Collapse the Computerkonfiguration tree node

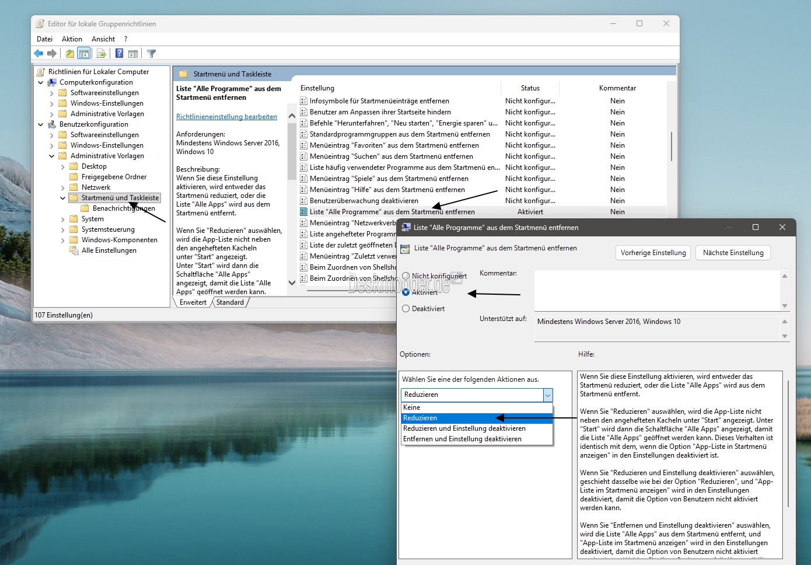41,83
